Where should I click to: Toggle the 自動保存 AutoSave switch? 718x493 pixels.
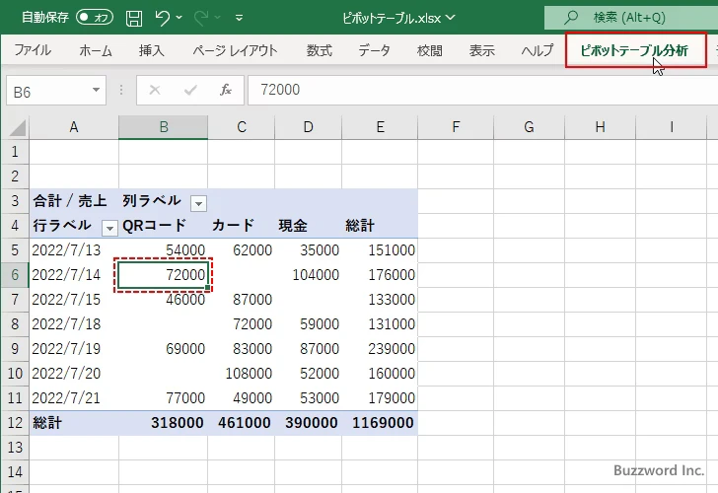(x=95, y=18)
